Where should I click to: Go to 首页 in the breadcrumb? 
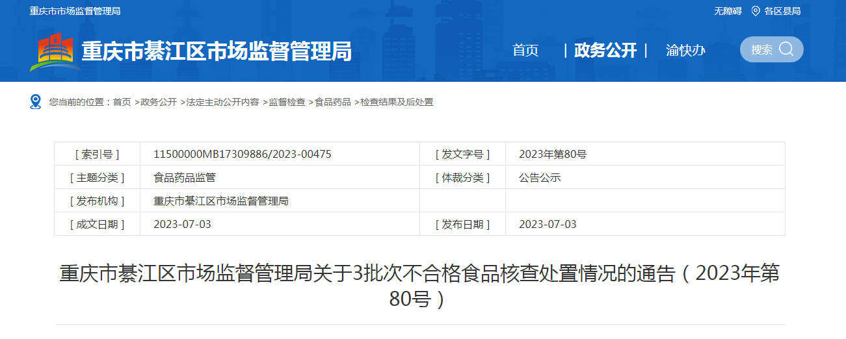click(122, 102)
